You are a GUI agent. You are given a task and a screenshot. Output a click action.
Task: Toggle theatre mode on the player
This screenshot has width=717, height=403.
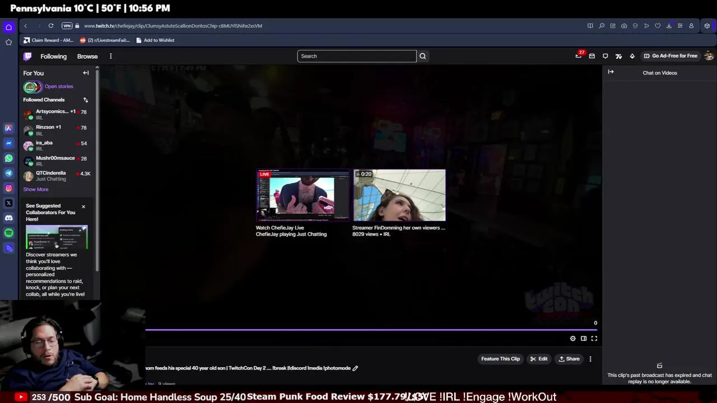[x=584, y=339]
